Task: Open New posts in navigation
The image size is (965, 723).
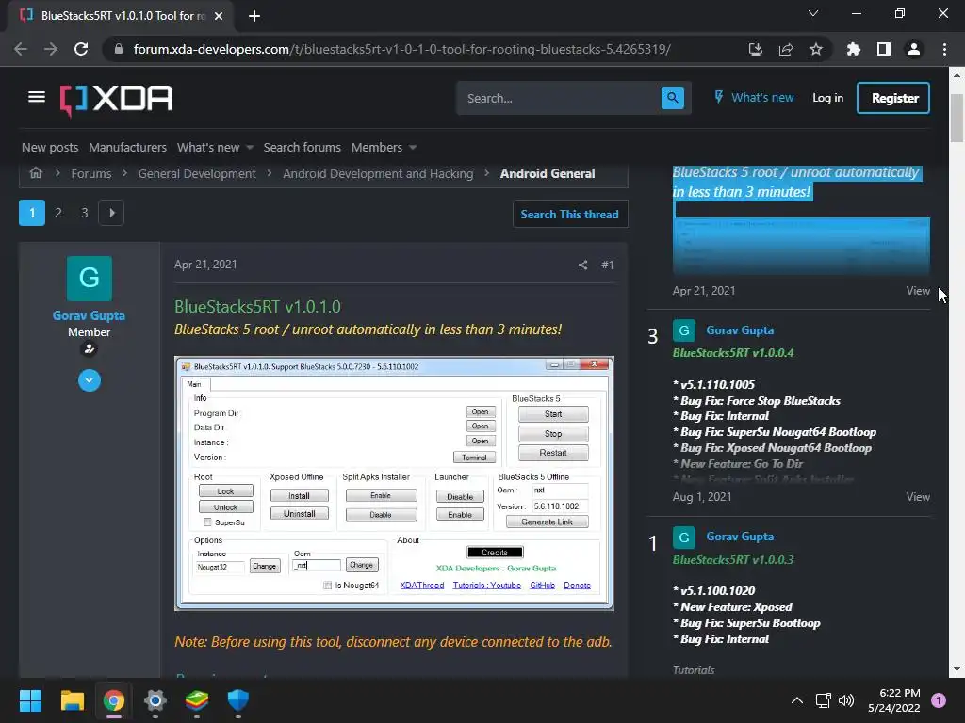Action: coord(50,148)
